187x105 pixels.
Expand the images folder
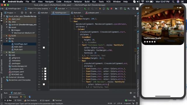click(x=9, y=30)
